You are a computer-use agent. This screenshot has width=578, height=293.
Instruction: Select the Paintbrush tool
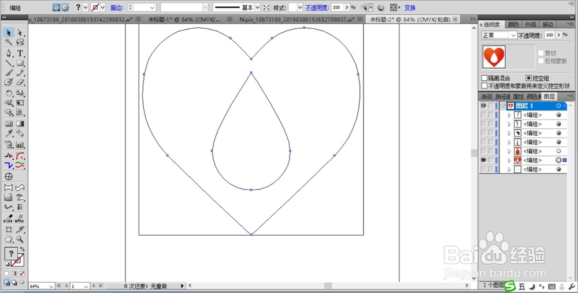(x=9, y=73)
